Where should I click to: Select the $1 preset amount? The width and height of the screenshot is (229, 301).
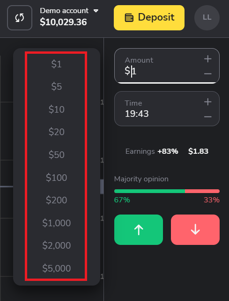[x=56, y=64]
